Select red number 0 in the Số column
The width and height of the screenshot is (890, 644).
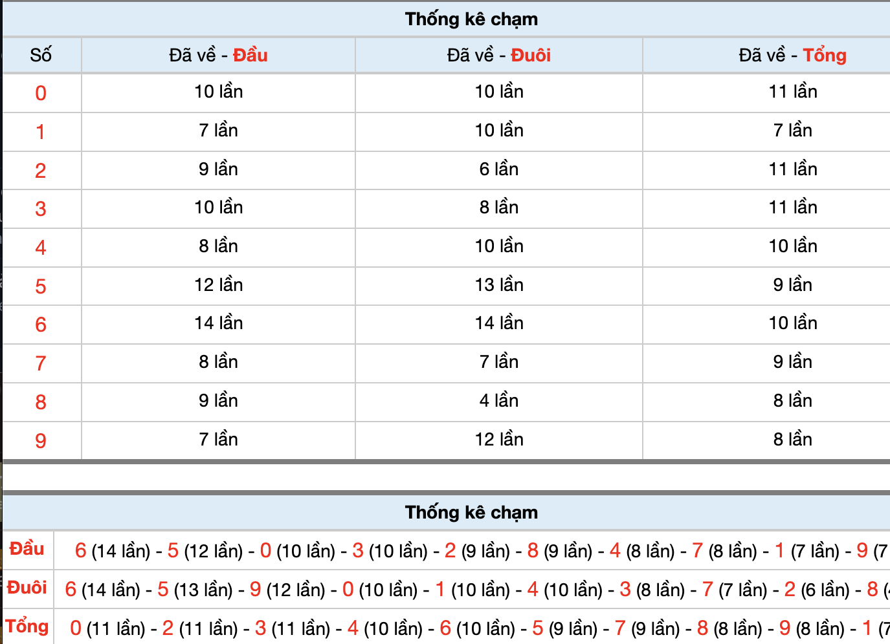point(41,93)
